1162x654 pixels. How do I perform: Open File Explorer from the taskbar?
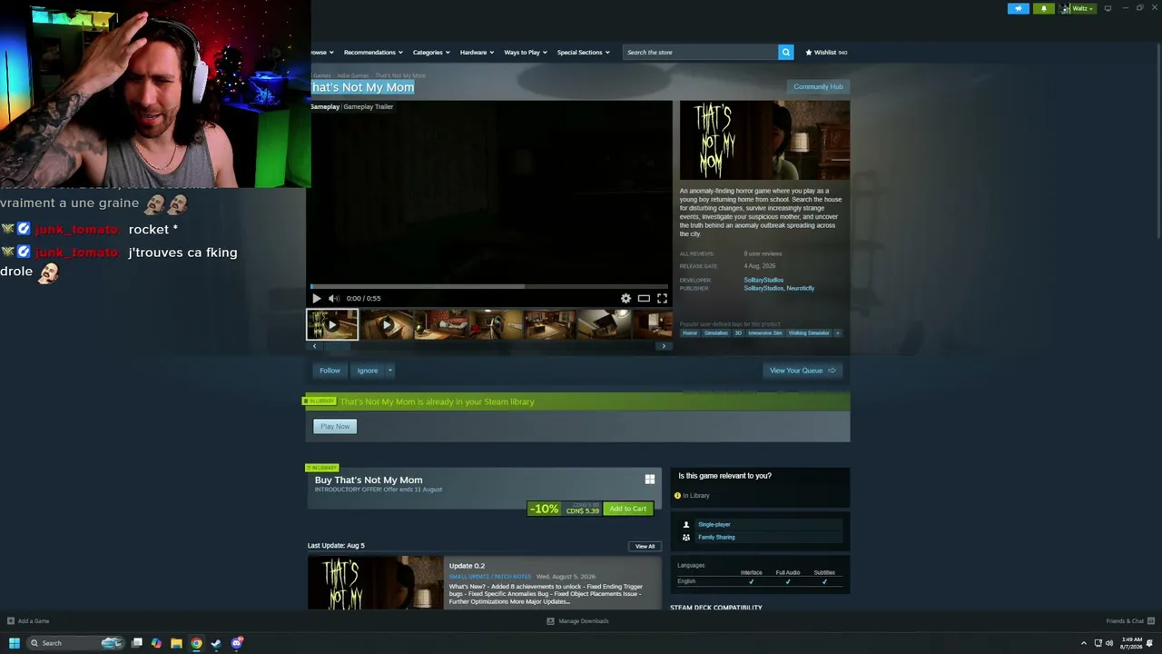pos(176,643)
